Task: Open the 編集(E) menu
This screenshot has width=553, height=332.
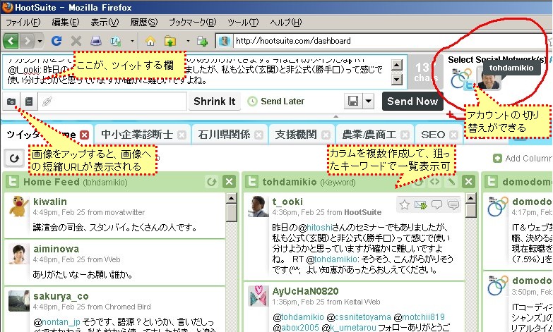Action: point(66,23)
